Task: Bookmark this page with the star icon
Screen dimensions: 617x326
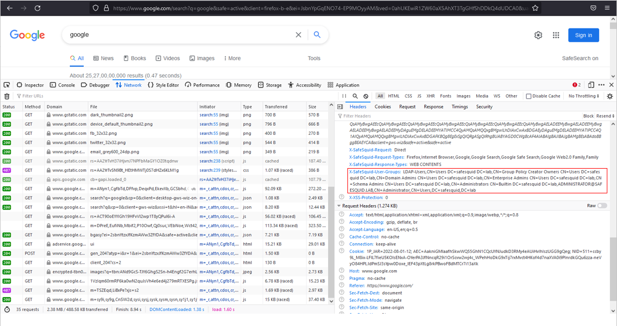Action: point(535,8)
